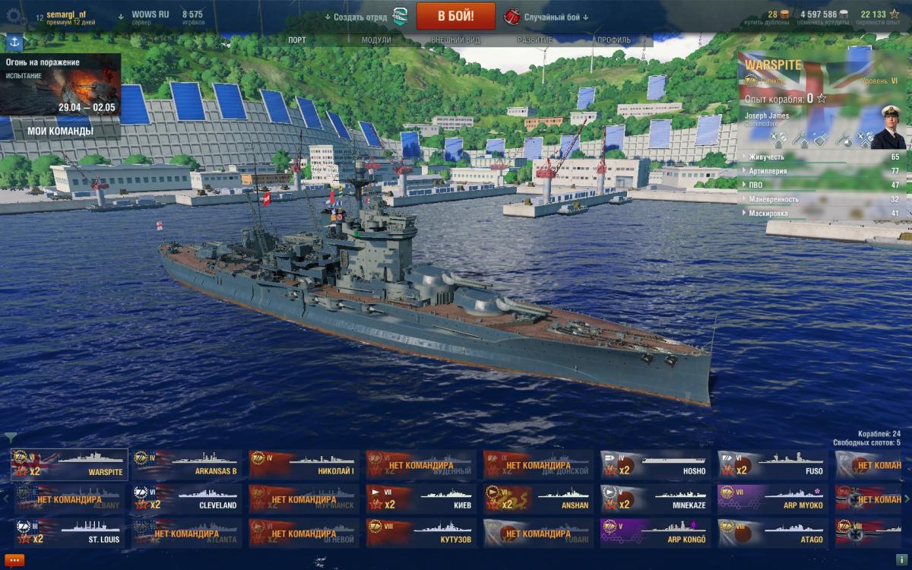
Task: Expand the Маскировка stat row
Action: point(821,214)
